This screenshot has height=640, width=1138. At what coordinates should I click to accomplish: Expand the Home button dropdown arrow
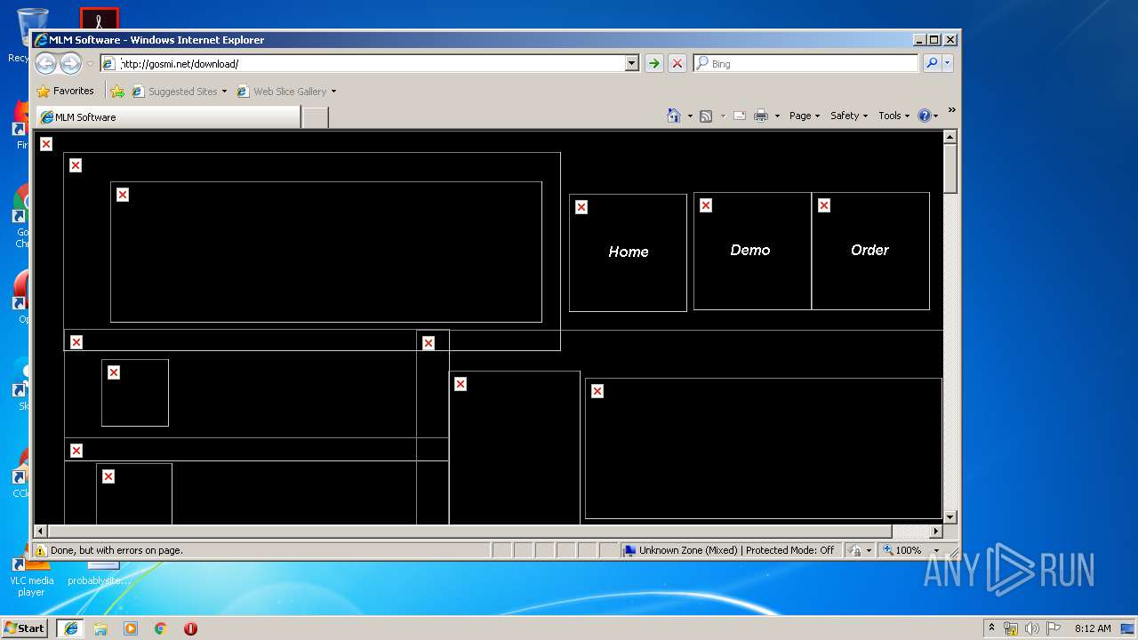click(690, 116)
